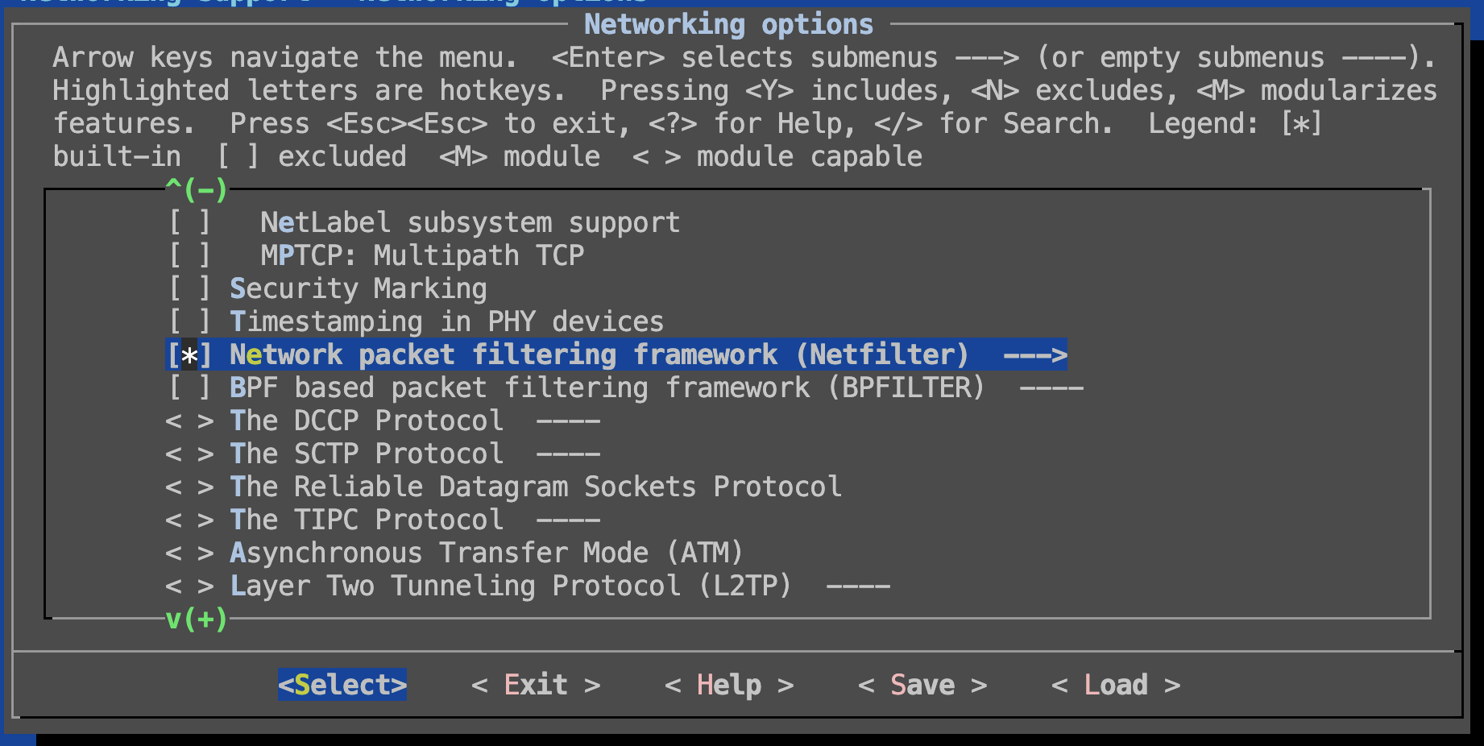Click the L2TP empty submenu dashes

coord(857,586)
